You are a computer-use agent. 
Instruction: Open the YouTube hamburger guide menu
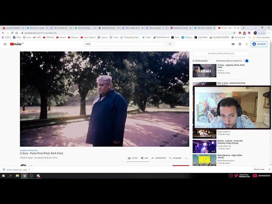[5, 44]
